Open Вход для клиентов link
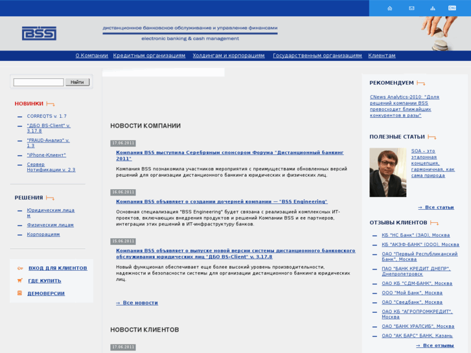471x353 pixels. point(58,268)
